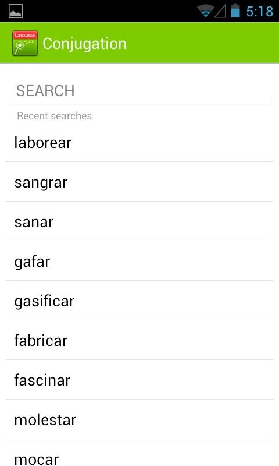Open the 'mocar' entry at bottom
Screen dimensions: 279x466
coord(139,453)
